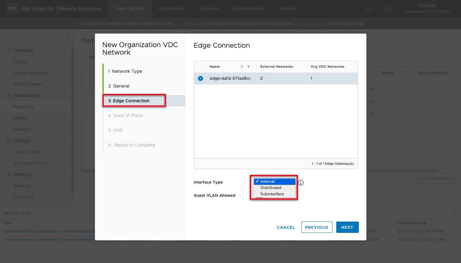
Task: Click the VMware vm logo icon
Action: pos(12,8)
